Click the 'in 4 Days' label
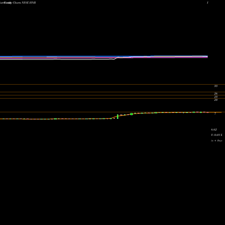This screenshot has height=225, width=225. point(216,141)
